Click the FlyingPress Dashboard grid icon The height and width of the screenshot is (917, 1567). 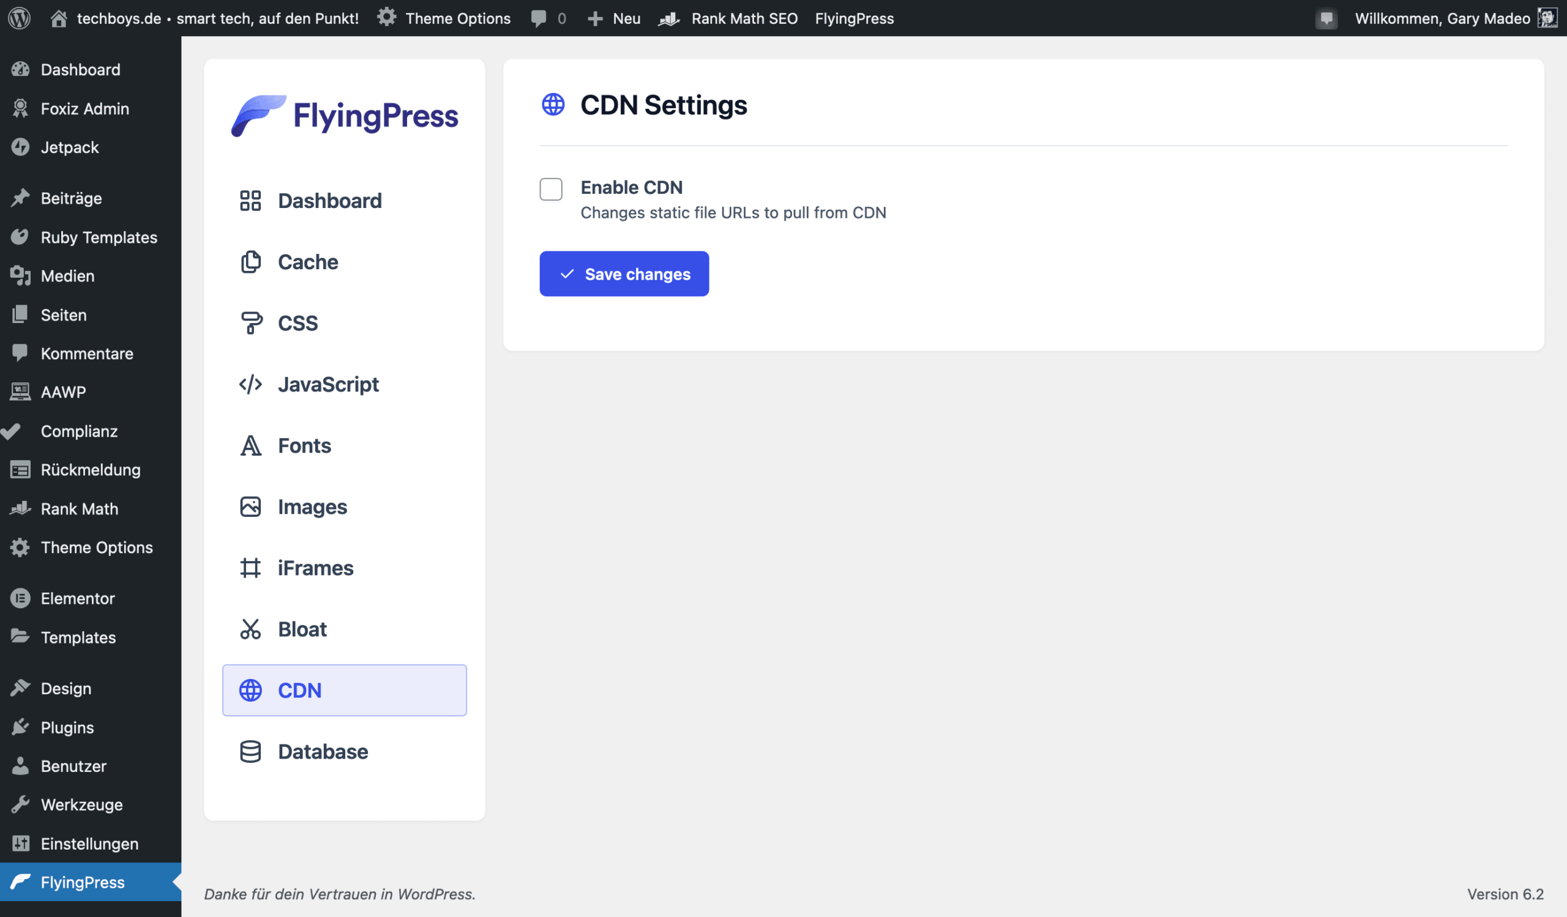coord(250,201)
